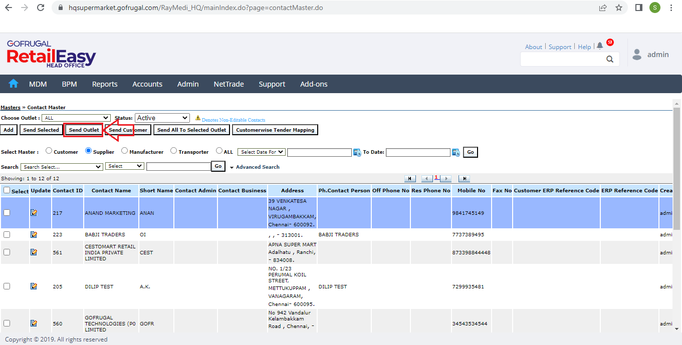This screenshot has height=345, width=682.
Task: Open the Select Date For dropdown
Action: point(261,152)
